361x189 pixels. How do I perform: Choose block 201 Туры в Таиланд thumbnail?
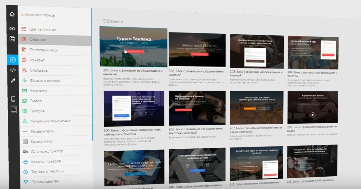coord(134,47)
